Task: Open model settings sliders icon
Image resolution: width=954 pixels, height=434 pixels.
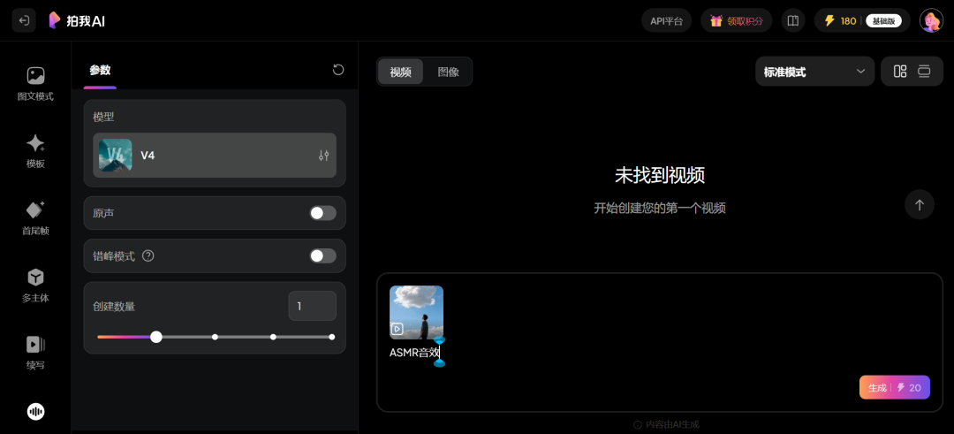Action: (x=323, y=156)
